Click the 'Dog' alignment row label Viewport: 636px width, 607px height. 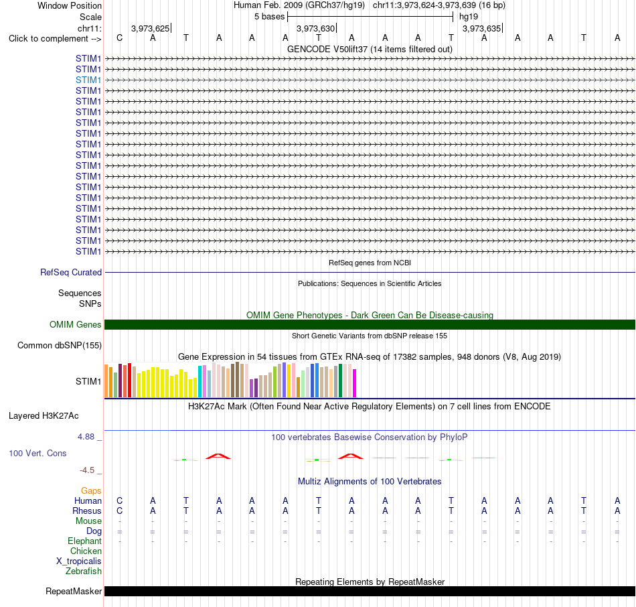tap(94, 531)
